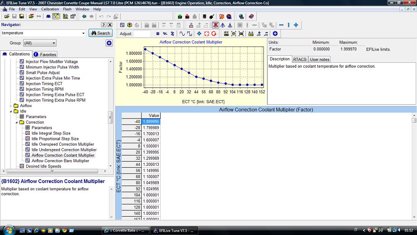The image size is (417, 235).
Task: Collapse the Idle folder
Action: point(11,111)
